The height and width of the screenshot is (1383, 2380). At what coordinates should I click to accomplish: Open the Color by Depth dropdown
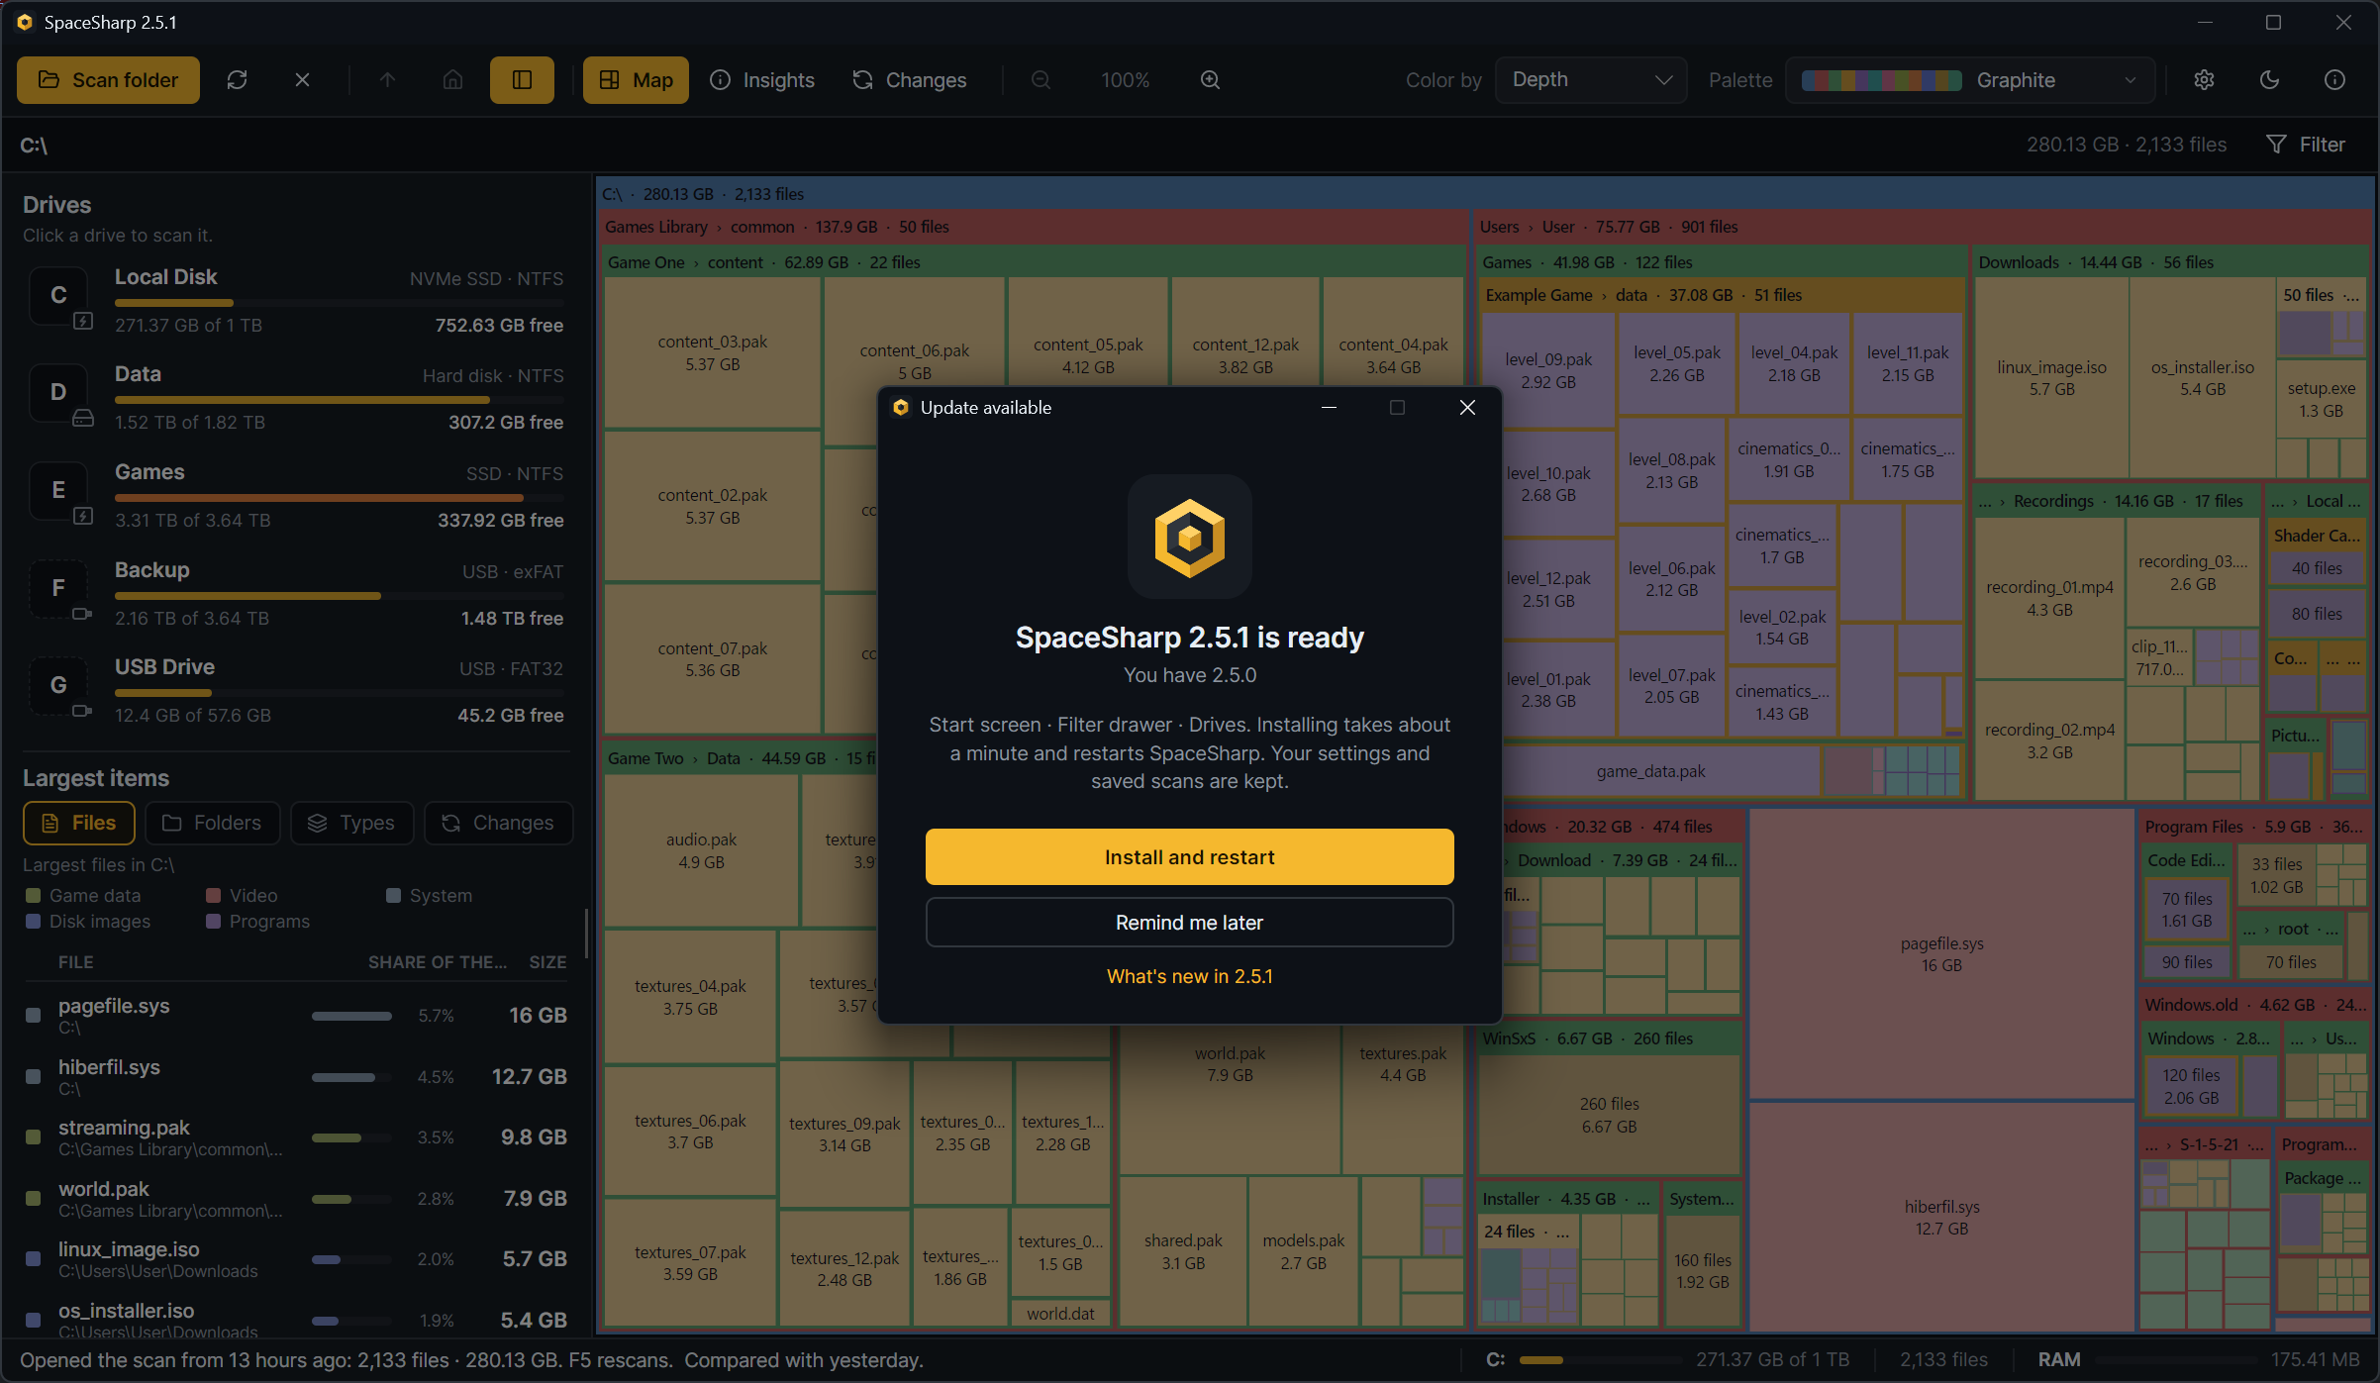(x=1590, y=80)
